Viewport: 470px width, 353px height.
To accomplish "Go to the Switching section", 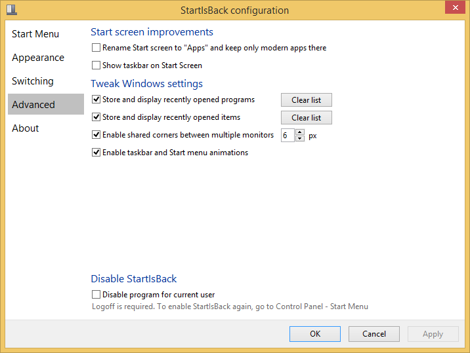I will 33,81.
